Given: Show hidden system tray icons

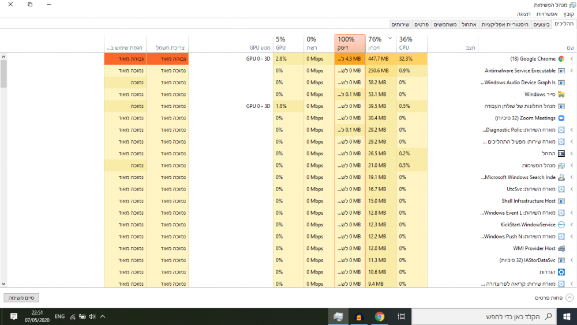Looking at the screenshot, I should click(103, 316).
